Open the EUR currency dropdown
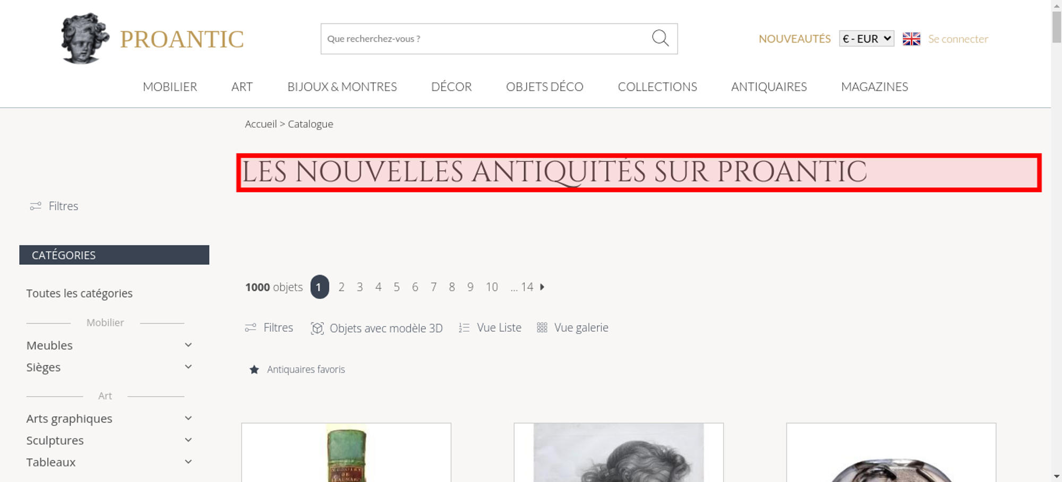 coord(867,39)
